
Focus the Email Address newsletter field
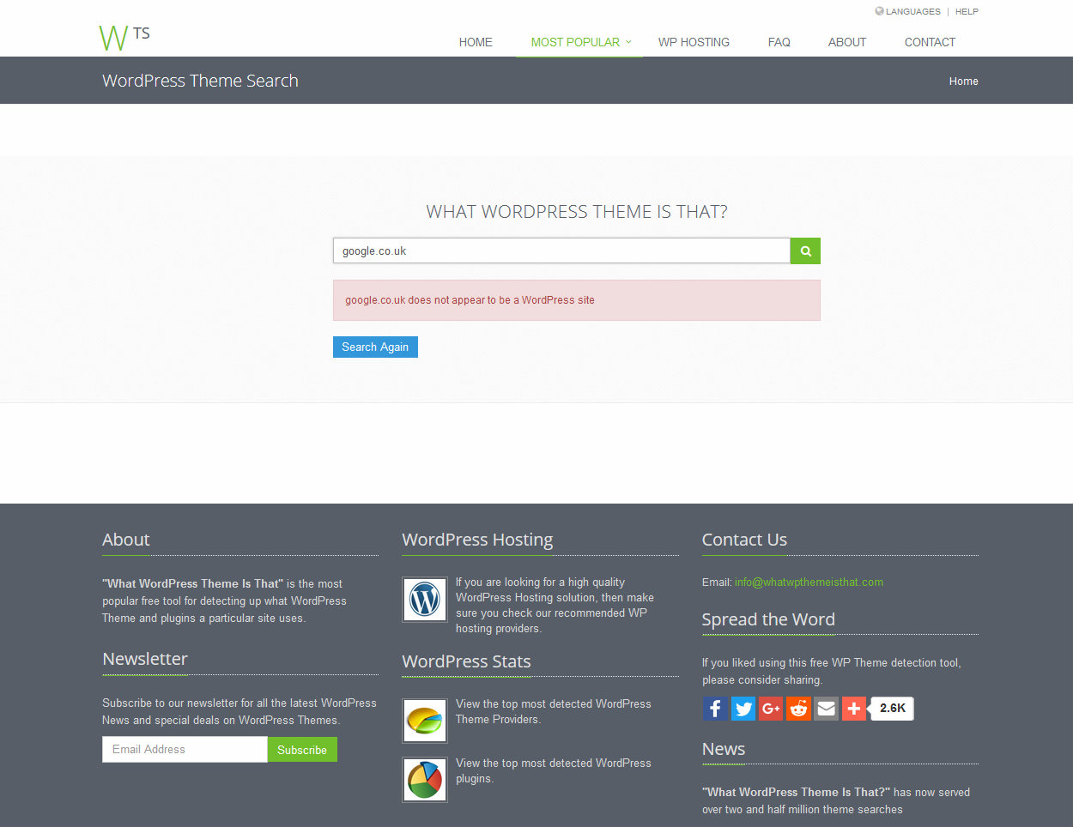[185, 750]
